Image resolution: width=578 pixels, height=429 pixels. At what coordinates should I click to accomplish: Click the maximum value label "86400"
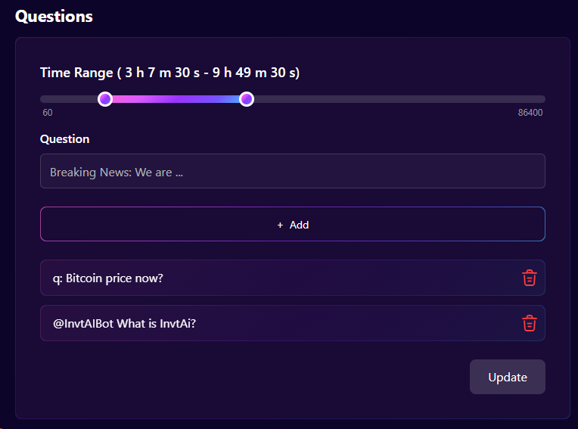(530, 113)
